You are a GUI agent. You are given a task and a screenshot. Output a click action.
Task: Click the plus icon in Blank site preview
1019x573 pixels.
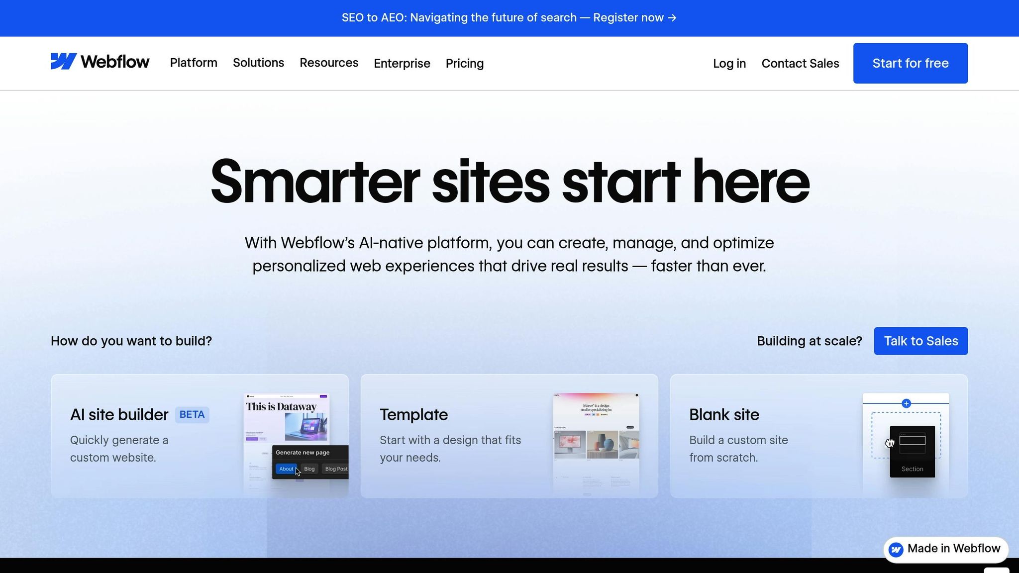[906, 403]
